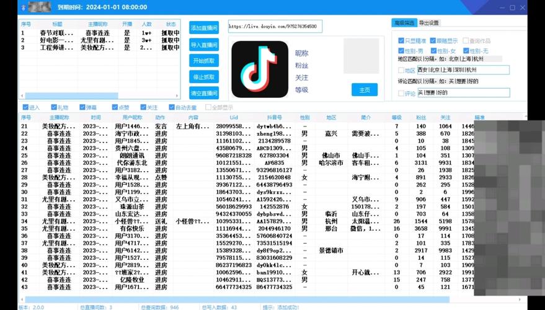Image resolution: width=545 pixels, height=310 pixels.
Task: Switch to the 高级筛选 tab
Action: tap(404, 23)
